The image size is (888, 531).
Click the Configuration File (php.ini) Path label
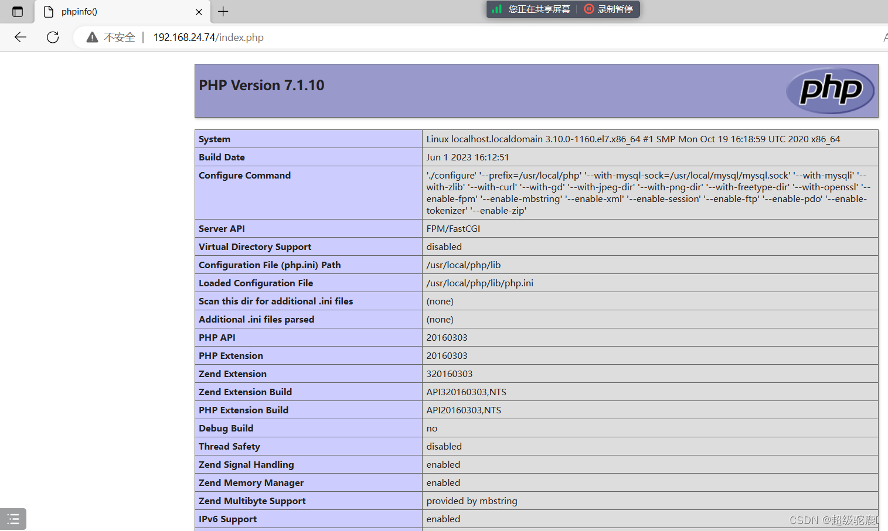(x=270, y=265)
